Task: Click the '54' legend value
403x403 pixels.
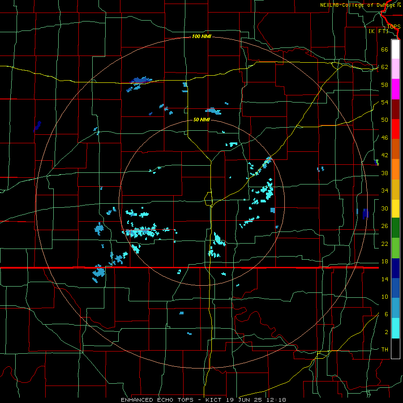Action: click(x=385, y=102)
